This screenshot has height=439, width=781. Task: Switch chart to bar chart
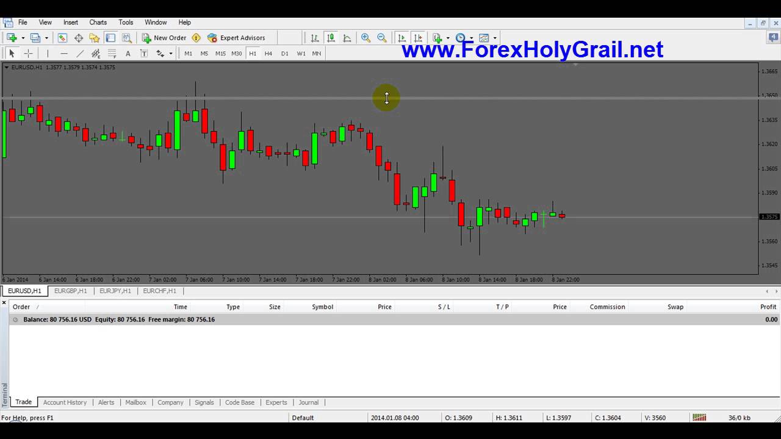coord(315,38)
